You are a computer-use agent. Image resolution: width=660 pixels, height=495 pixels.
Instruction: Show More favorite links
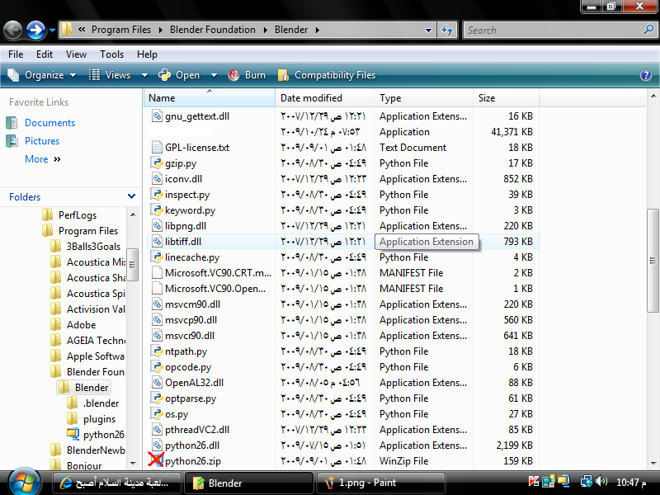click(43, 159)
